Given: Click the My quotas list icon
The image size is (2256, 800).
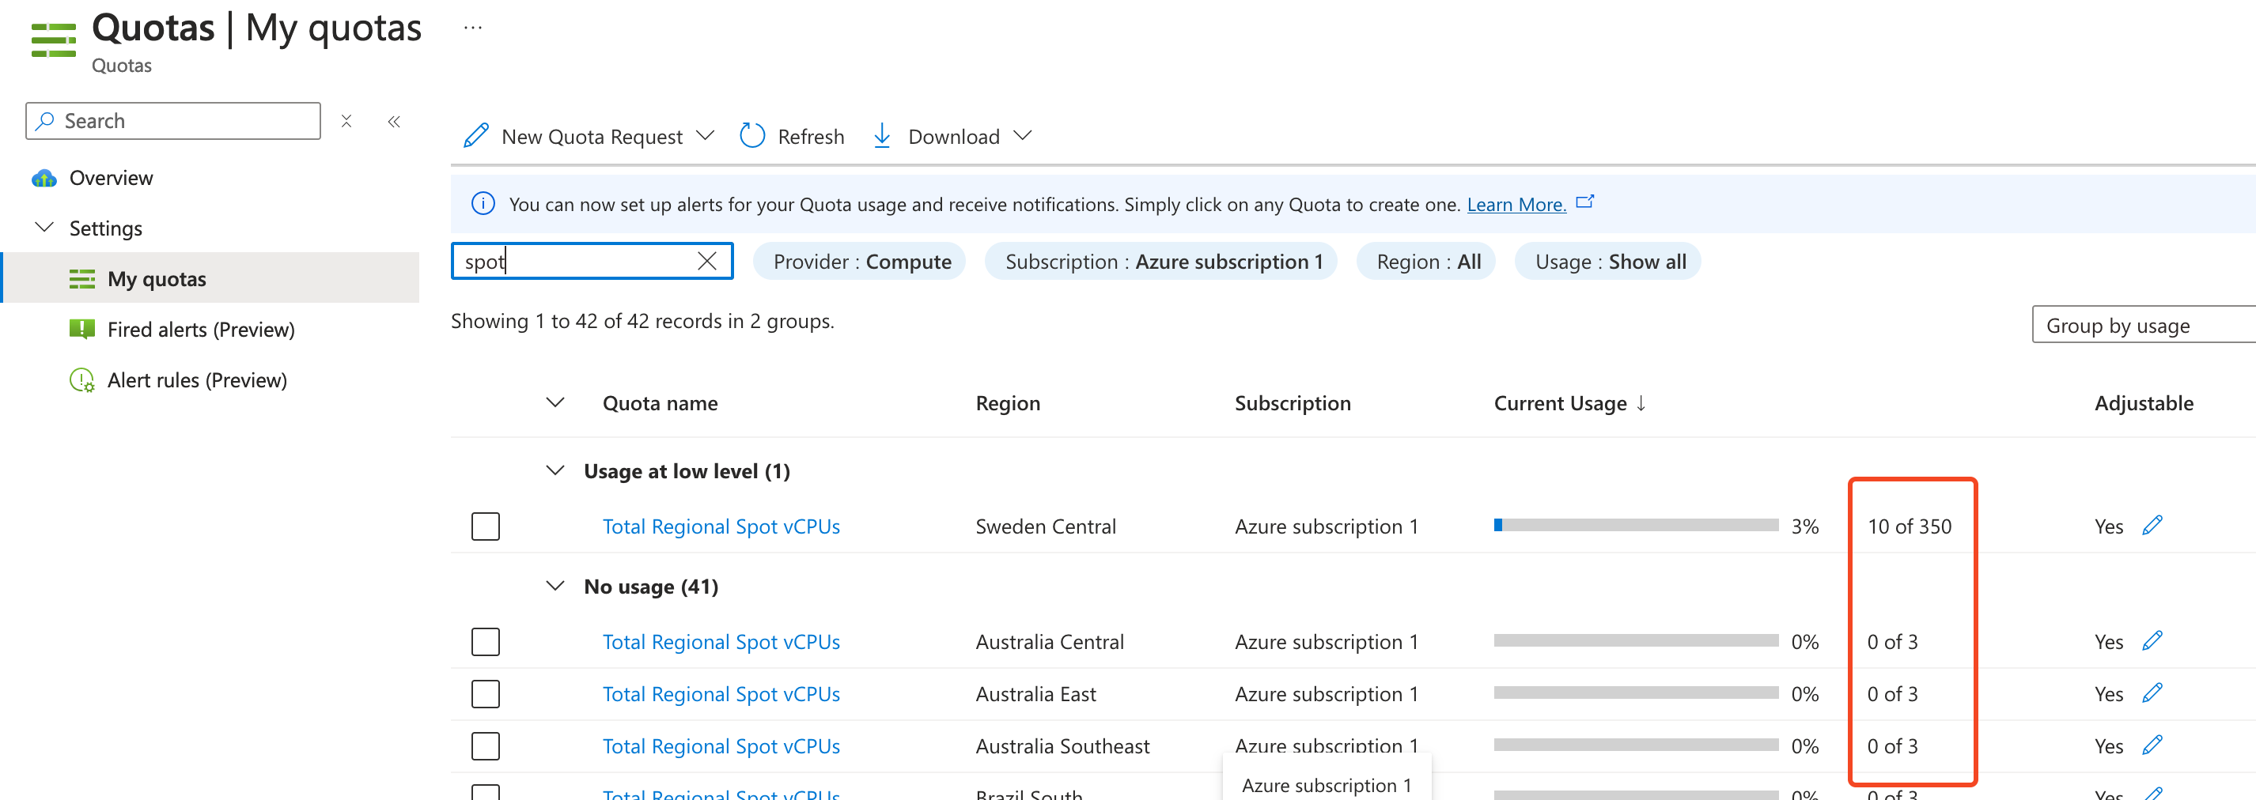Looking at the screenshot, I should [x=82, y=279].
